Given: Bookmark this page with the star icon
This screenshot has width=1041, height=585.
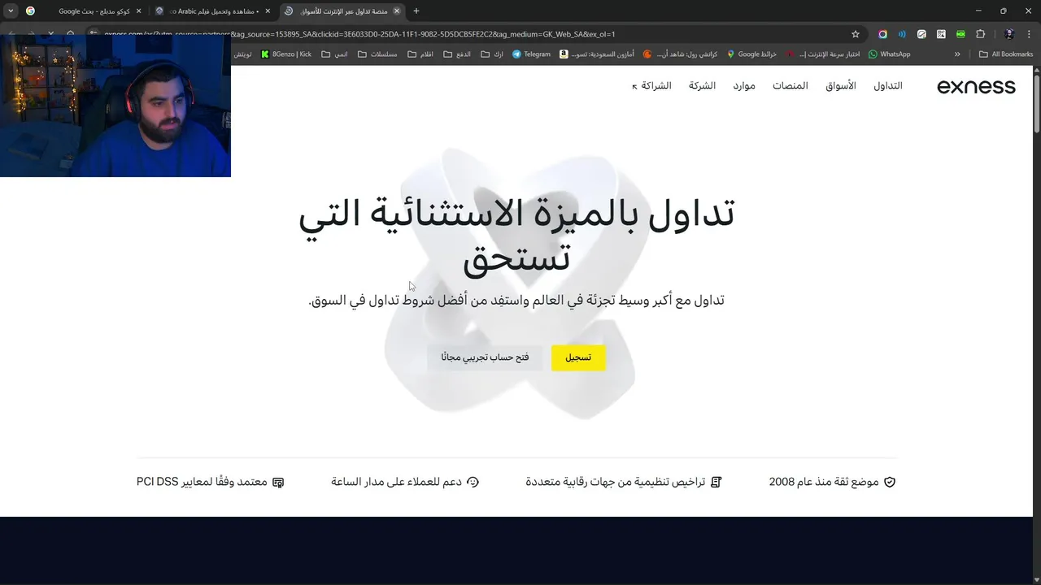Looking at the screenshot, I should (856, 34).
